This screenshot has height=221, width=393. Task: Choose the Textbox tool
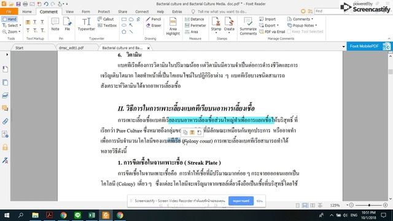point(107,25)
